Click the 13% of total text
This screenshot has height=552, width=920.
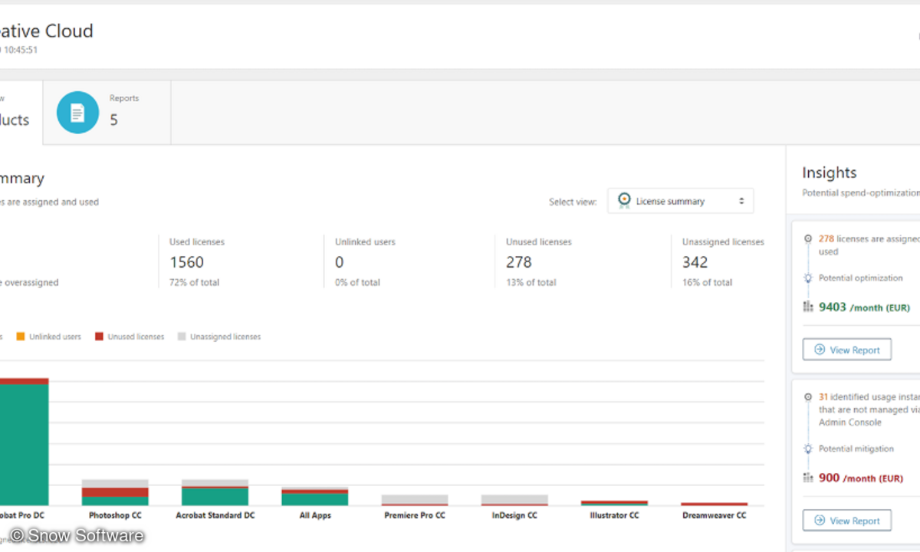(x=531, y=282)
